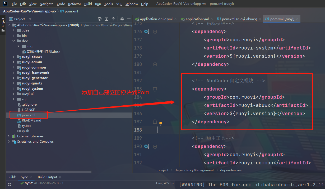Image resolution: width=325 pixels, height=189 pixels.
Task: Open the Navigate menu
Action: (x=47, y=4)
